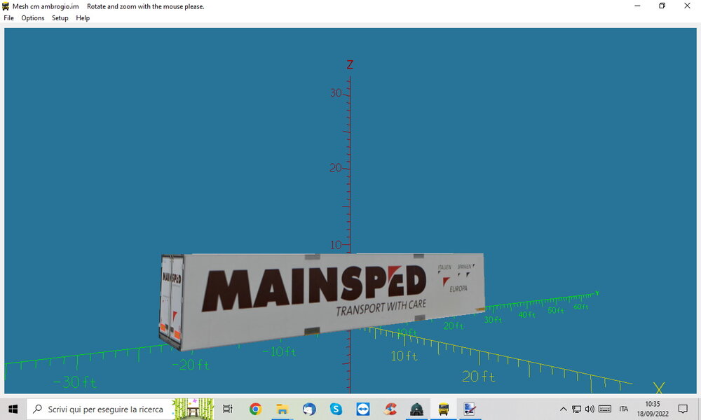Click the truck app icon in title bar

[6, 6]
